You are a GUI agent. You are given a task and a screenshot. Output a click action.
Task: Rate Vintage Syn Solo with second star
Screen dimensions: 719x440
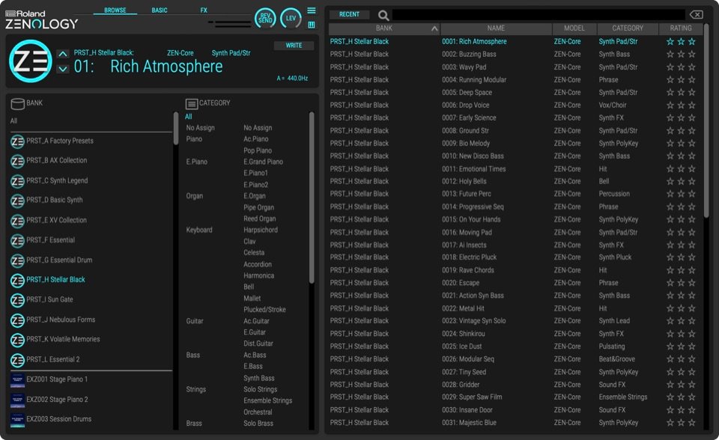pos(681,321)
